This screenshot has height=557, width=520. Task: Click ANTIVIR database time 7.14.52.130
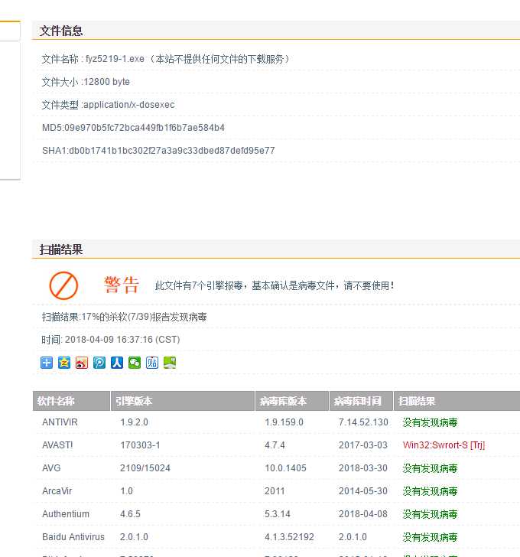click(x=363, y=422)
